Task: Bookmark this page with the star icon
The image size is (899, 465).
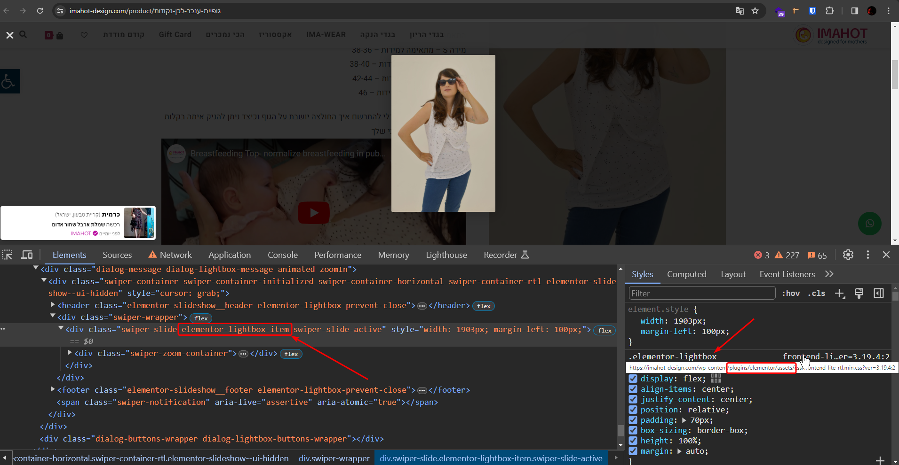Action: click(x=755, y=11)
